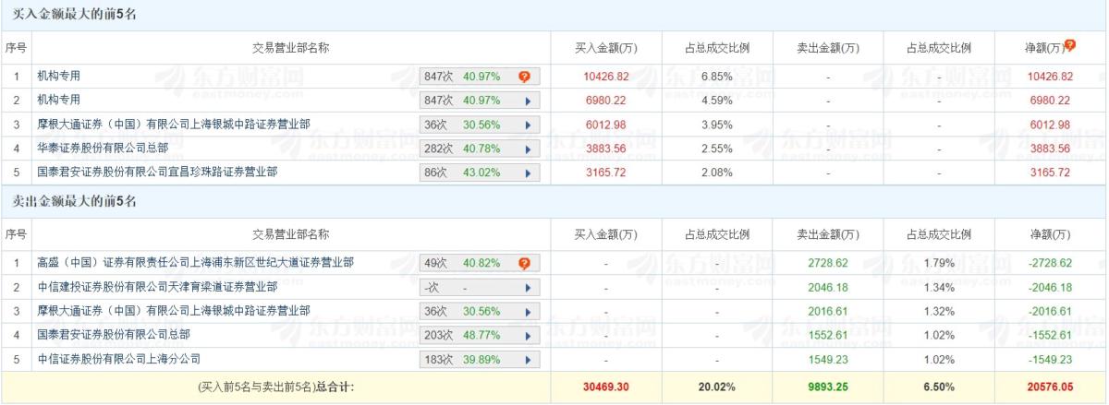Image resolution: width=1109 pixels, height=405 pixels.
Task: Click orange question icon in 10426.82 机构专用 row
Action: (x=524, y=76)
